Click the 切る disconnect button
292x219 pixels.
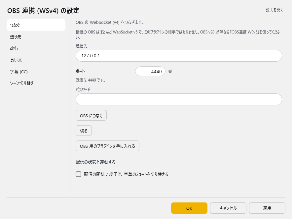84,131
